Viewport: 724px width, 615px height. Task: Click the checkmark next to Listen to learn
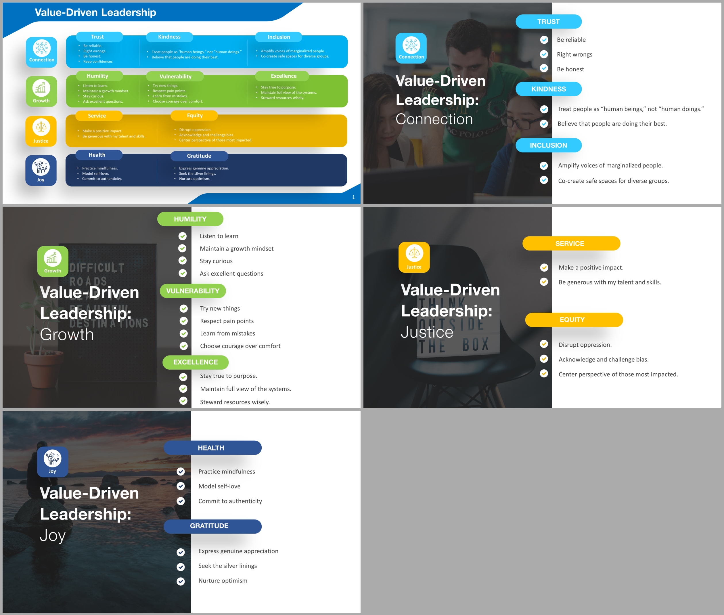tap(183, 236)
